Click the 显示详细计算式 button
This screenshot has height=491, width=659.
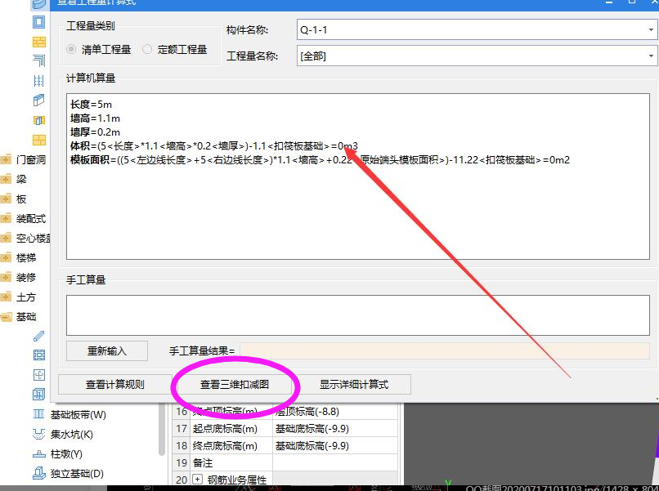(354, 384)
